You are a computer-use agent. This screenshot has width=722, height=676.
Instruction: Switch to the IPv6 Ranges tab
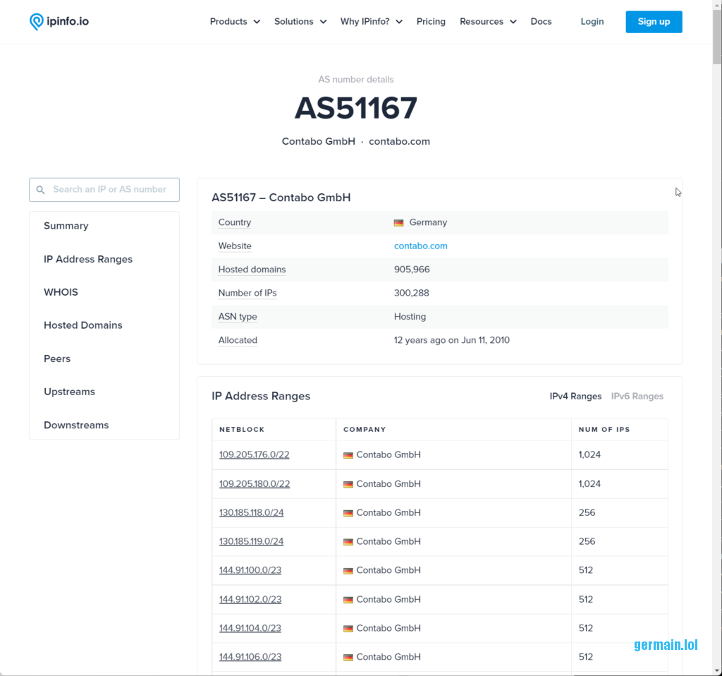637,397
